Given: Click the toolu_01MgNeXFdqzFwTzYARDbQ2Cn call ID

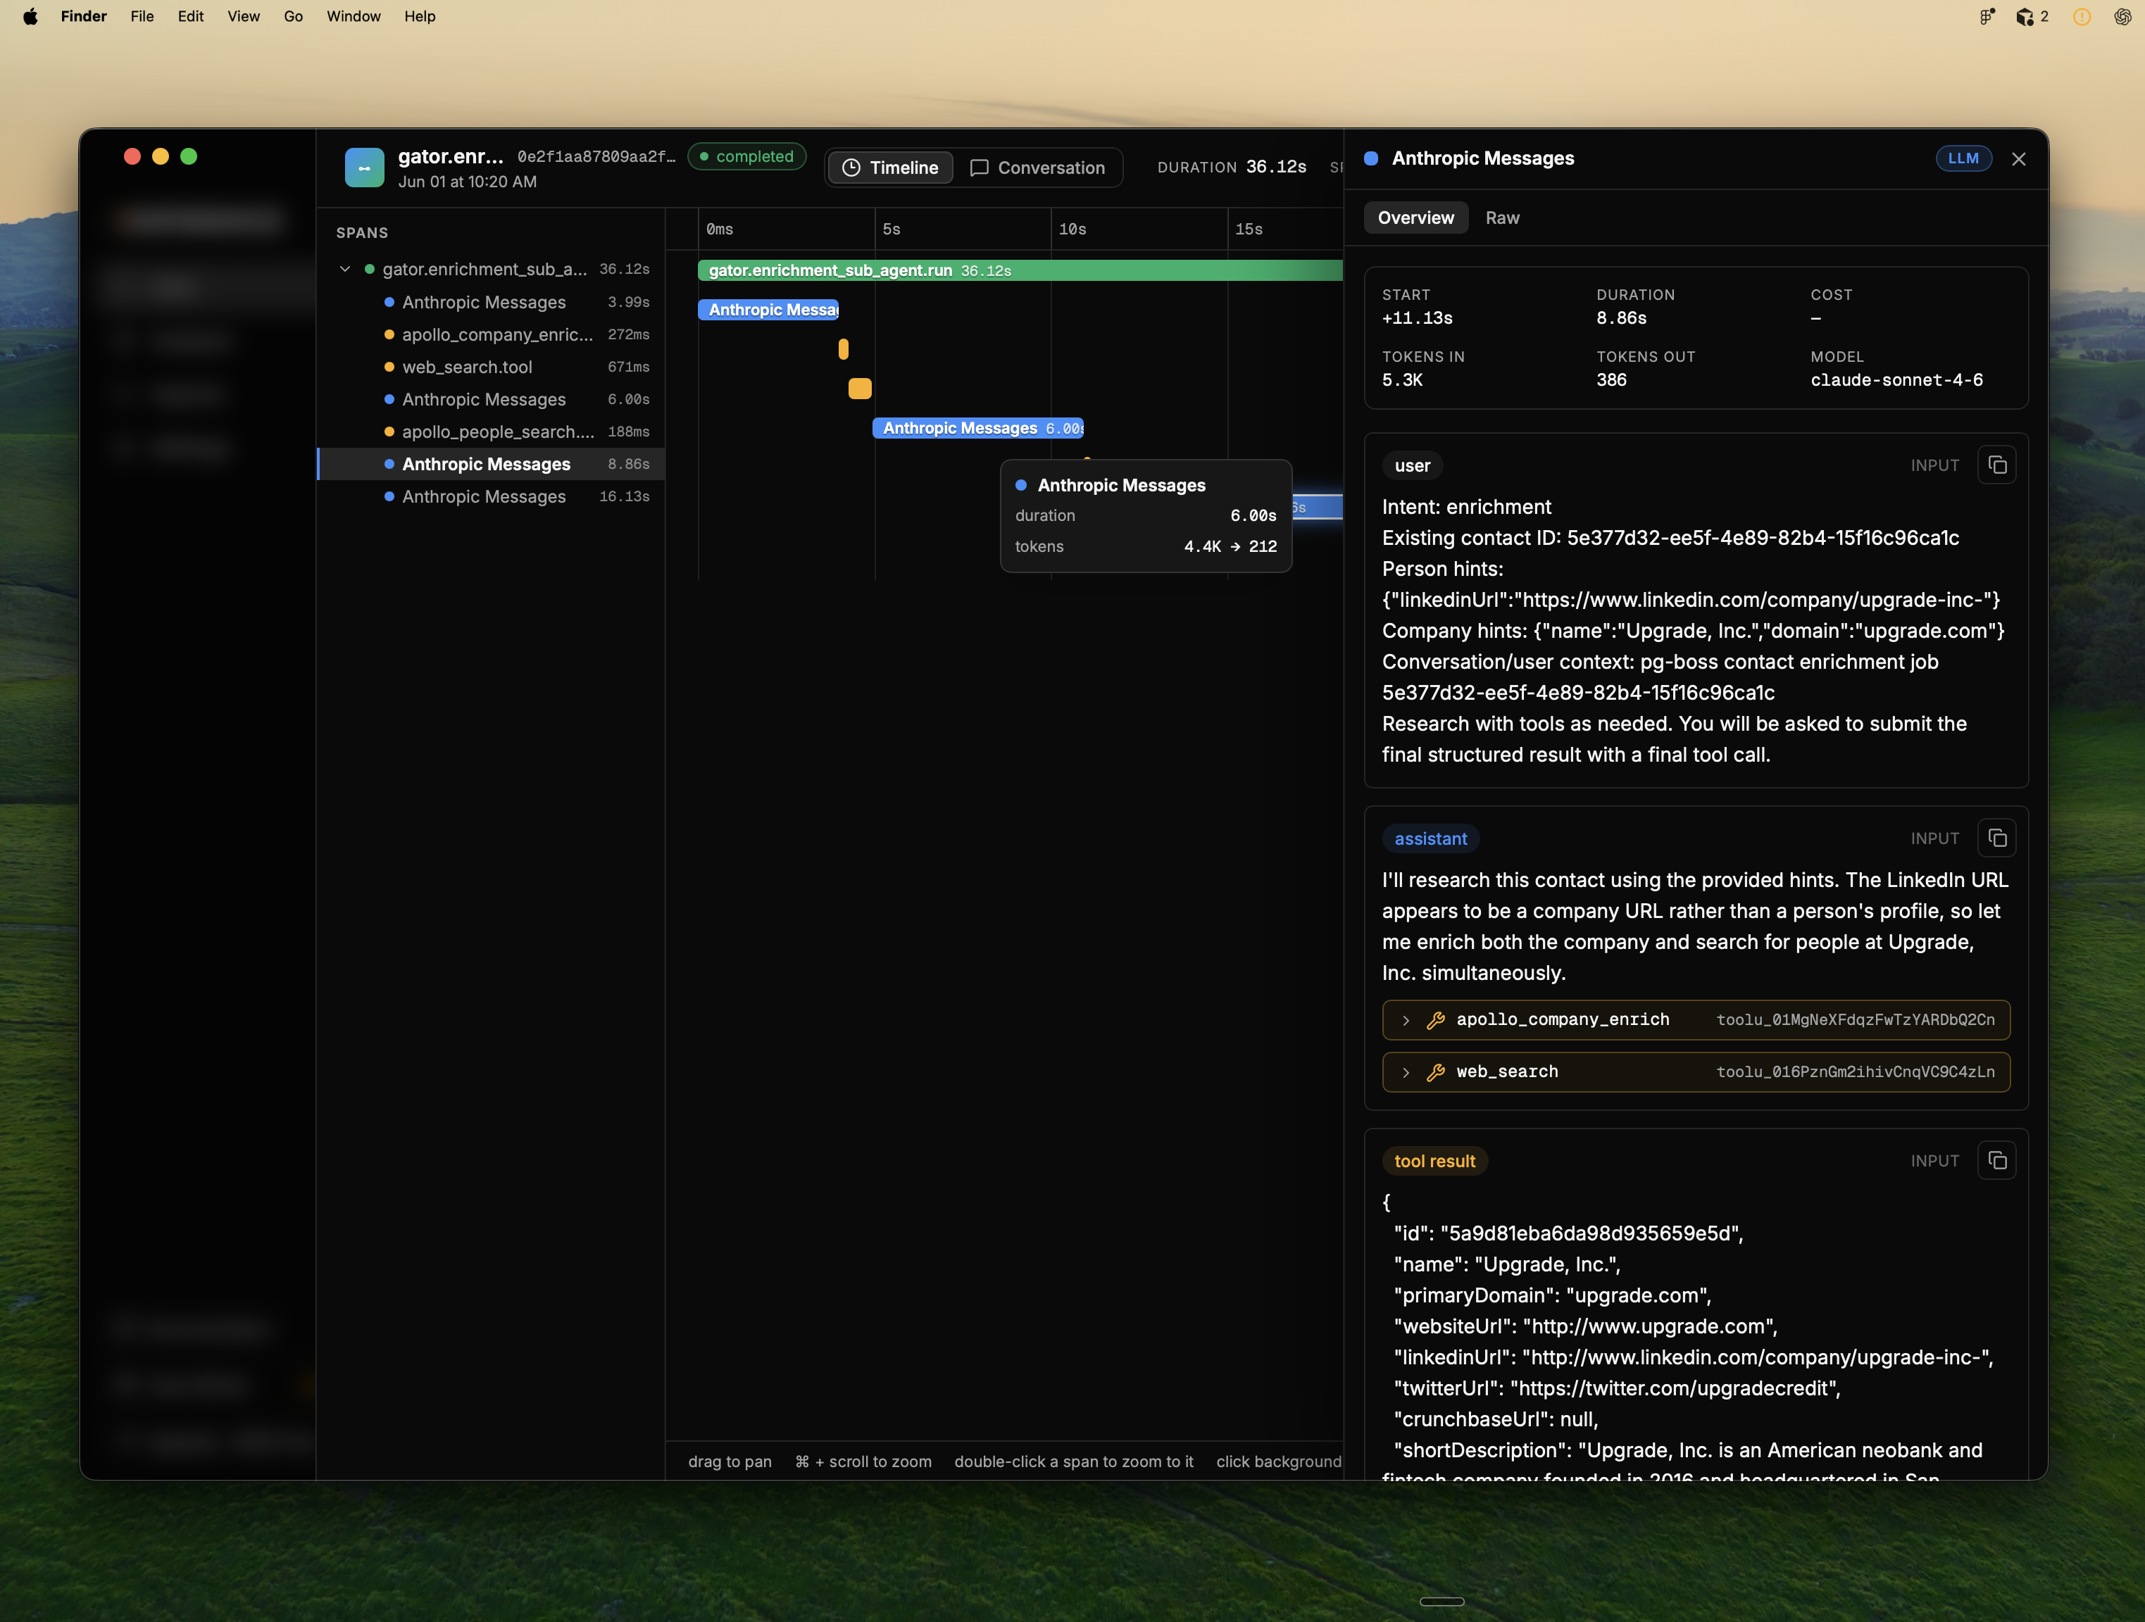Looking at the screenshot, I should click(x=1855, y=1020).
